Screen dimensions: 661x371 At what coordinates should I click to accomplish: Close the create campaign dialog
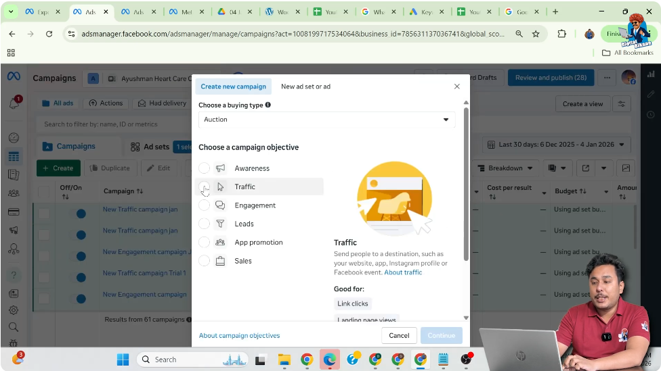[457, 86]
